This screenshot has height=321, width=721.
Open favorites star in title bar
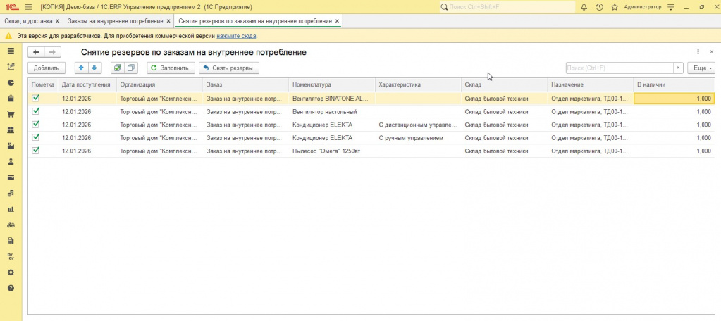click(x=613, y=7)
